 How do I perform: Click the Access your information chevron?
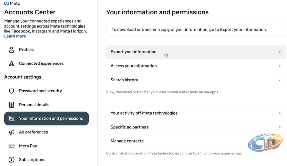coord(280,66)
